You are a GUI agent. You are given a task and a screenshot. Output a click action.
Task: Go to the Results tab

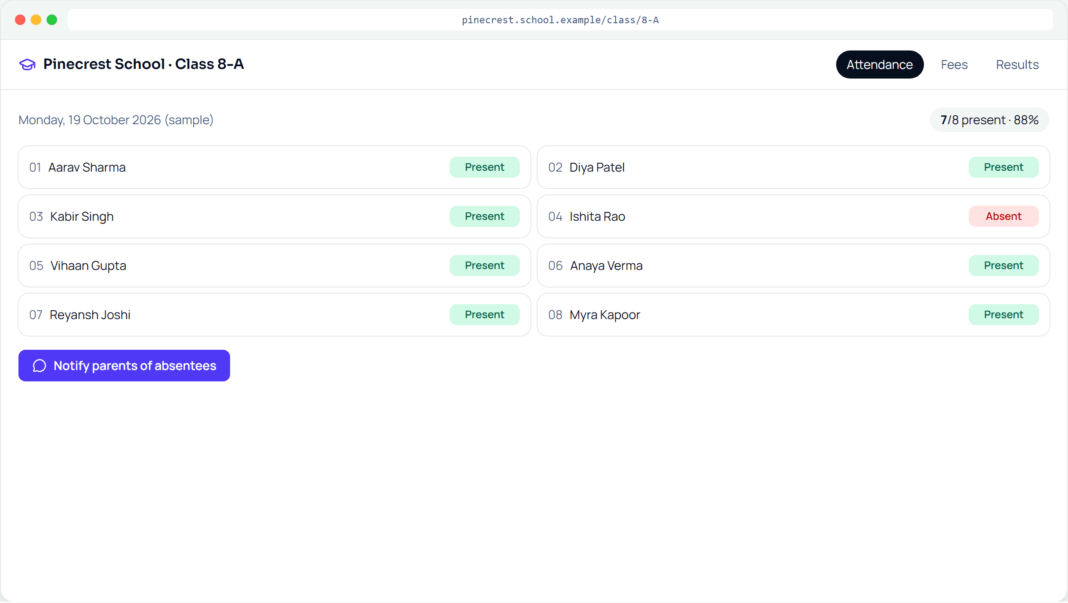click(1017, 65)
